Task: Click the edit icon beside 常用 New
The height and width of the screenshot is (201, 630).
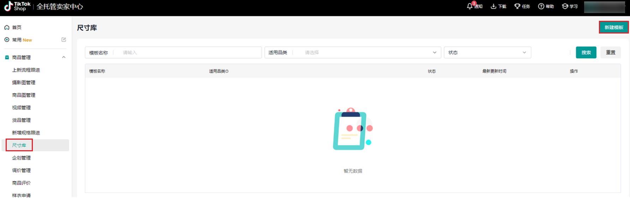Action: [x=64, y=40]
